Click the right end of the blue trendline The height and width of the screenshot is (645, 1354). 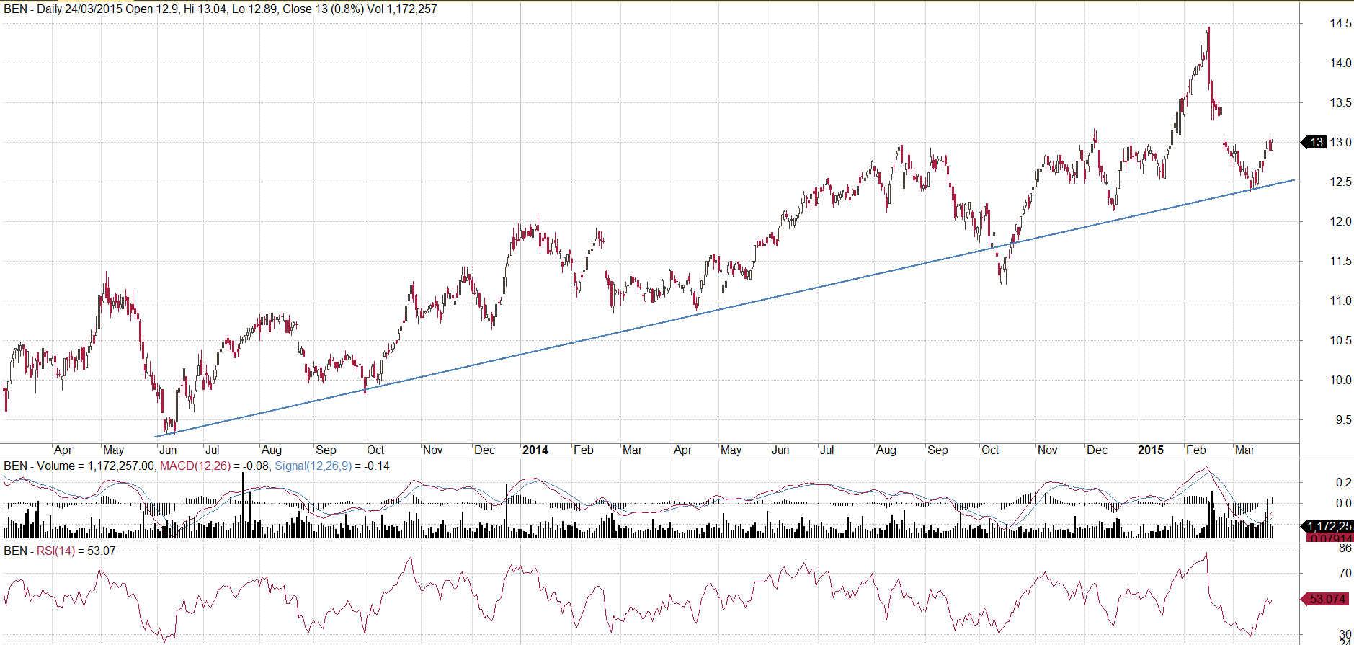click(x=1293, y=180)
